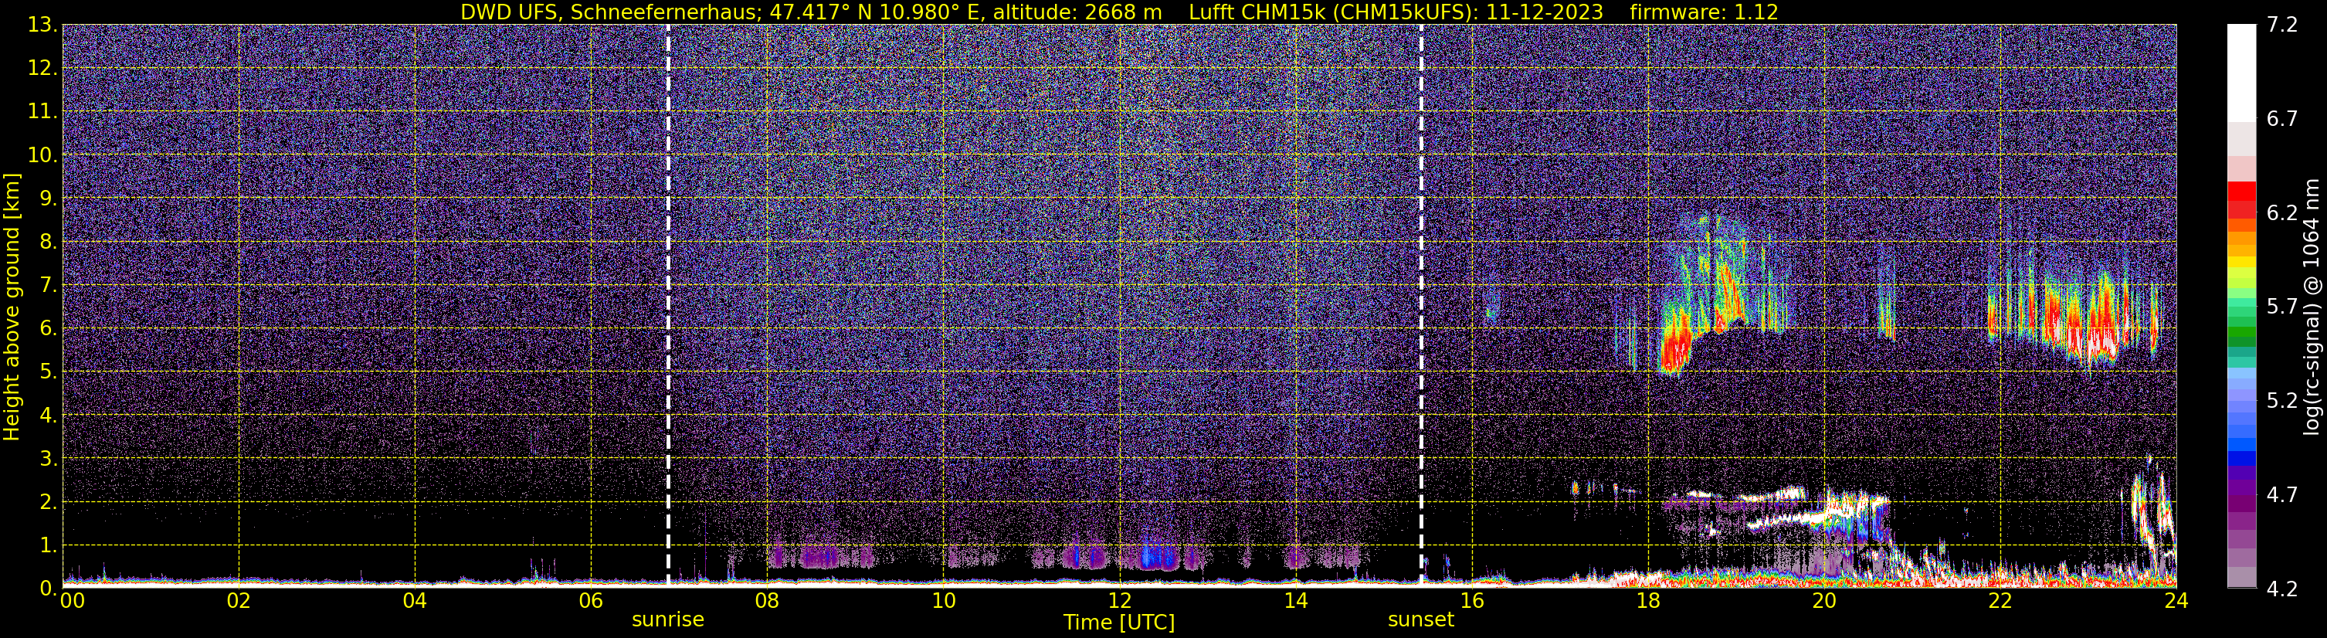
Task: Click the 'Time [UTC]' axis title
Action: click(1119, 622)
